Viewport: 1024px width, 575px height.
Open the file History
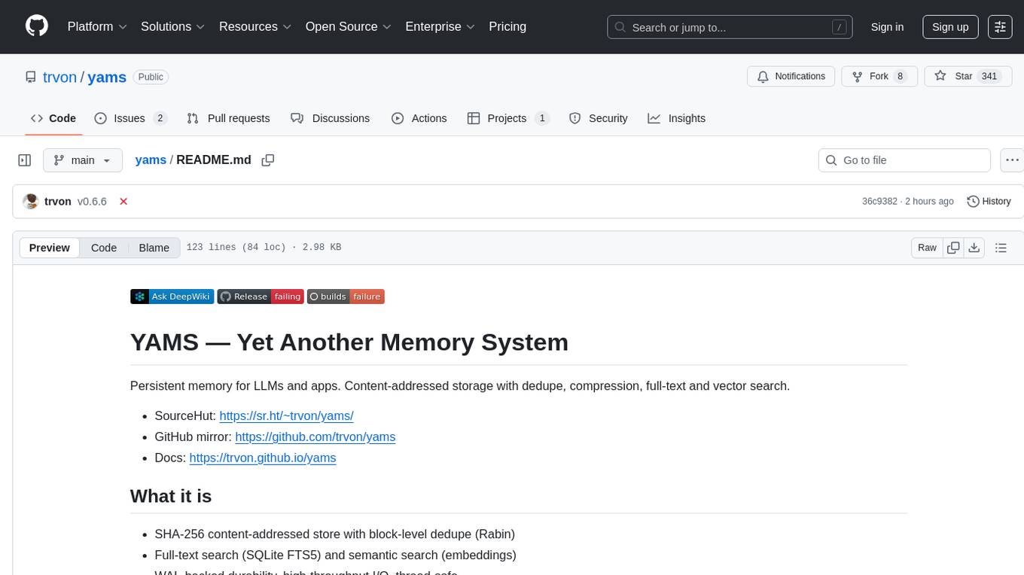point(989,202)
